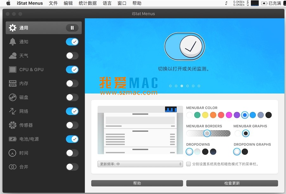Turn off the 通知 switch
Screen dimensions: 286x194
pyautogui.click(x=72, y=42)
